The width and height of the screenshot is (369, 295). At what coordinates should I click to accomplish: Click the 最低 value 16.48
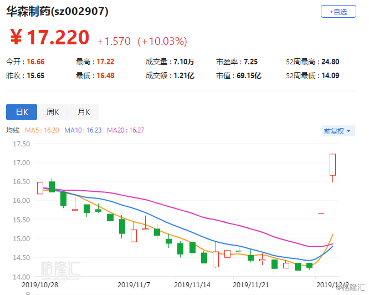coord(105,75)
